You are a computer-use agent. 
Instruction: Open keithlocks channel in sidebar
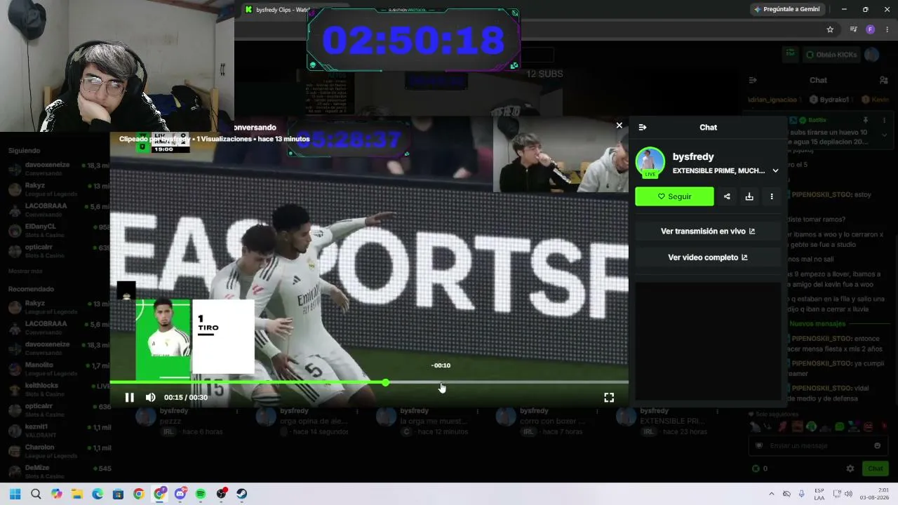(x=56, y=389)
